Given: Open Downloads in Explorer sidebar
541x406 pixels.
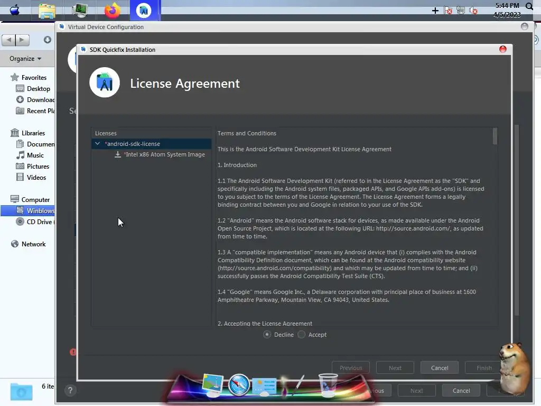Looking at the screenshot, I should coord(40,100).
